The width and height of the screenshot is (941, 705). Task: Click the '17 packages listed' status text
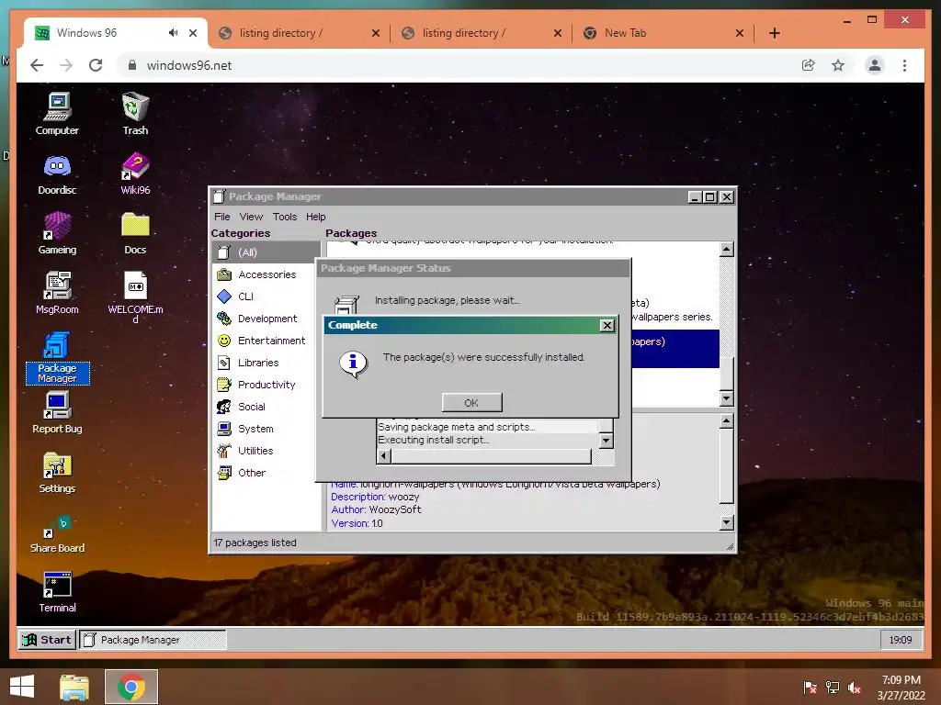[x=255, y=543]
